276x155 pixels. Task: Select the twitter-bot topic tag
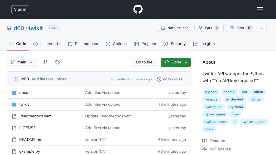click(235, 99)
